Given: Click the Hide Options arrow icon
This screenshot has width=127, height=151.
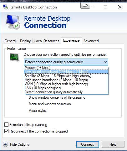Looking at the screenshot, I should tap(5, 144).
